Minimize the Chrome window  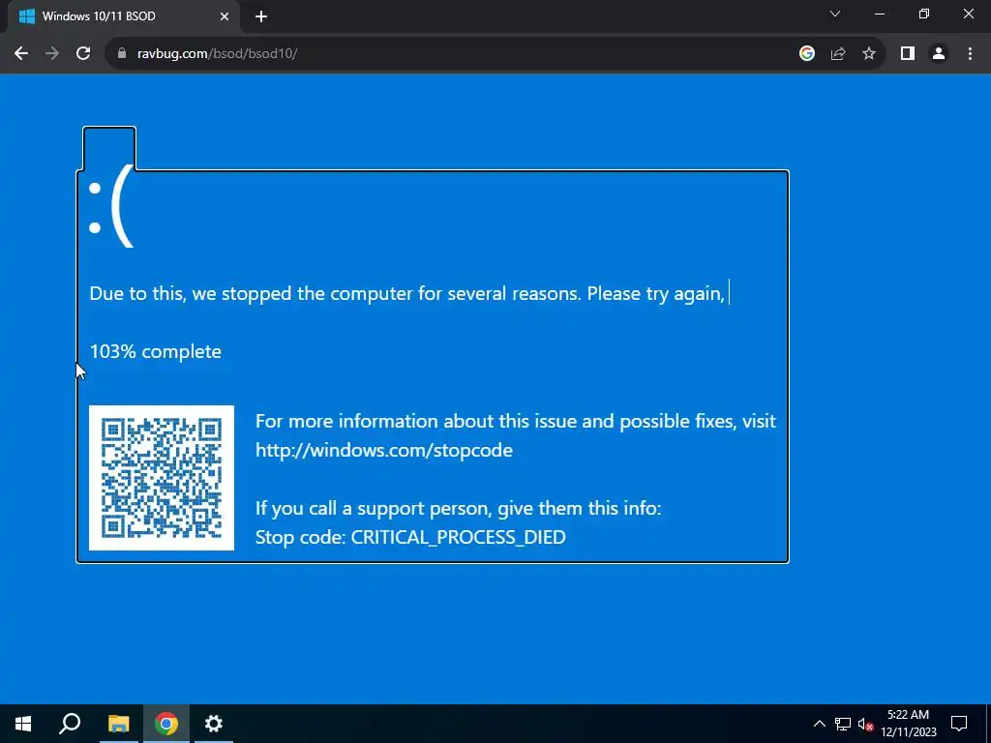pos(879,14)
